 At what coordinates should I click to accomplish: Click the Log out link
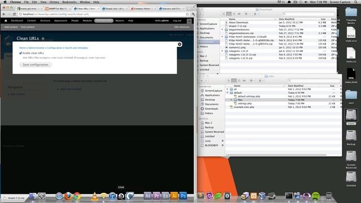tap(177, 21)
